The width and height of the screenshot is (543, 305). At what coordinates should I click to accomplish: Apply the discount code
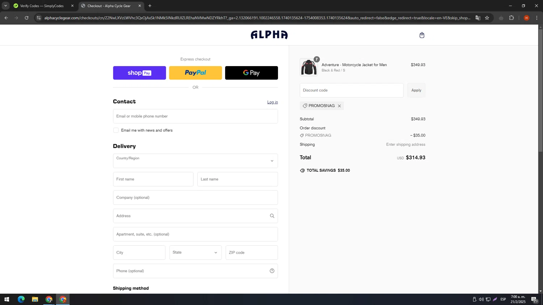coord(416,90)
